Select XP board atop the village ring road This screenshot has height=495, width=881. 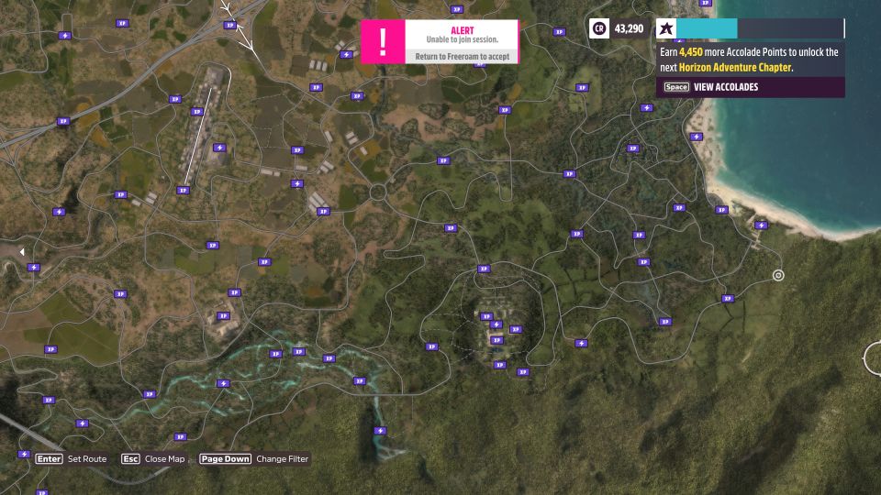point(484,269)
